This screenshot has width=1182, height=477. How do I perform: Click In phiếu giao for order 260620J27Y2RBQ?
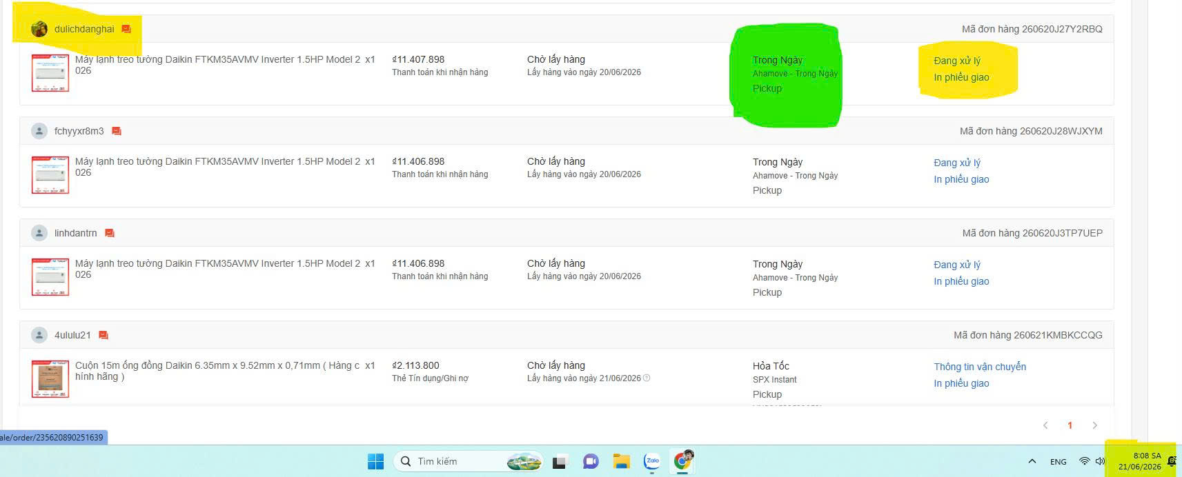(x=961, y=77)
